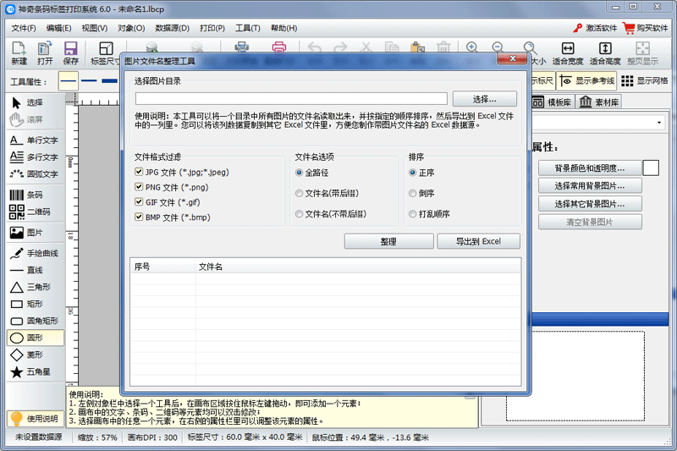This screenshot has width=677, height=451.
Task: Select the 条码 barcode tool
Action: [x=33, y=195]
